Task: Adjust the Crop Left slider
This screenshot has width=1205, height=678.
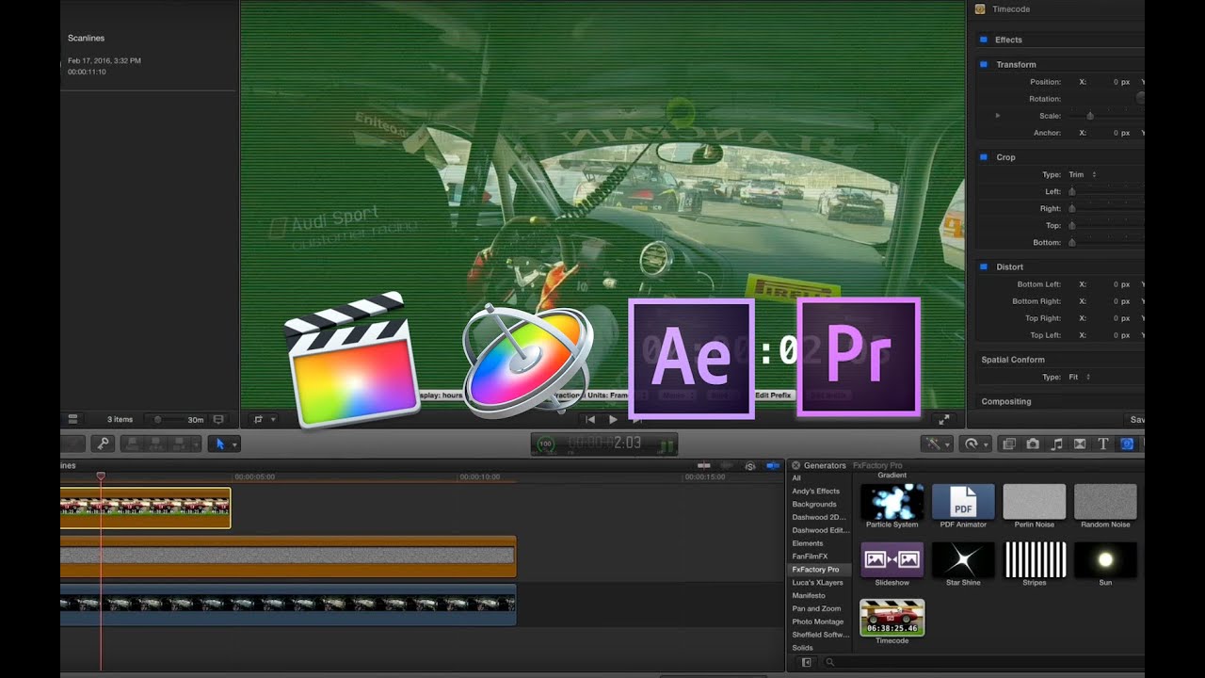Action: point(1071,191)
